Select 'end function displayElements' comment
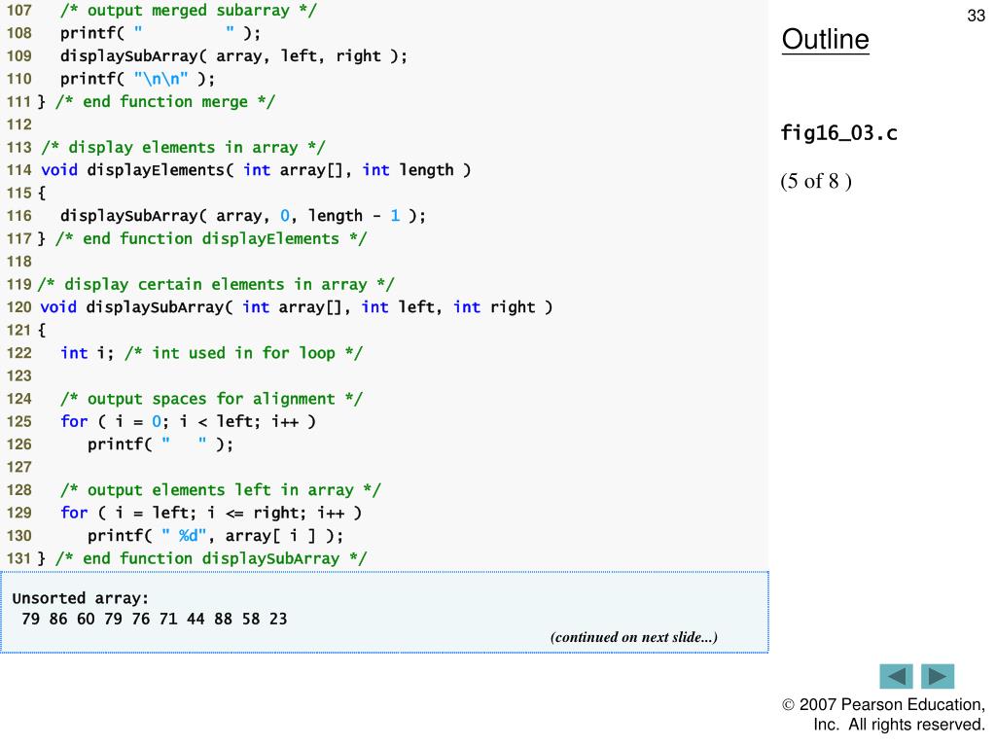The width and height of the screenshot is (996, 747). pyautogui.click(x=211, y=239)
